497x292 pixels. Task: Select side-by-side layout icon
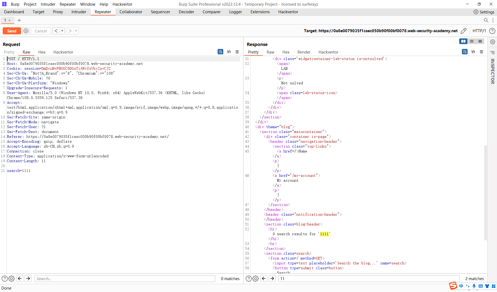464,41
